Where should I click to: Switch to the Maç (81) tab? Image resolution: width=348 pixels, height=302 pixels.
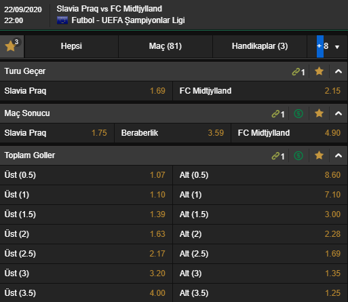pyautogui.click(x=166, y=46)
